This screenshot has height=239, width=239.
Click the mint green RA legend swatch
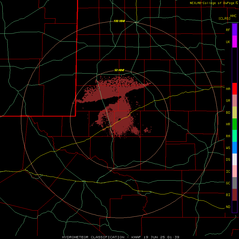[234, 136]
